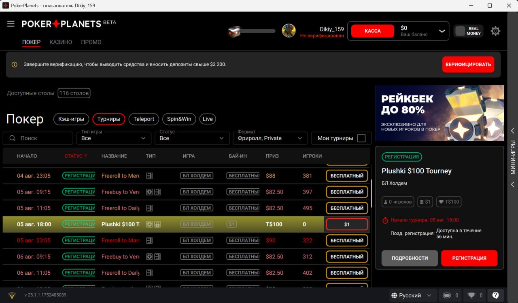Open the hamburger main menu
Image resolution: width=518 pixels, height=303 pixels.
11,24
